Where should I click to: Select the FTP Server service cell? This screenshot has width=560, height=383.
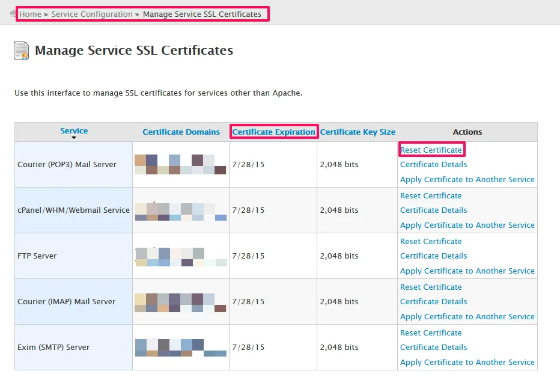[73, 256]
